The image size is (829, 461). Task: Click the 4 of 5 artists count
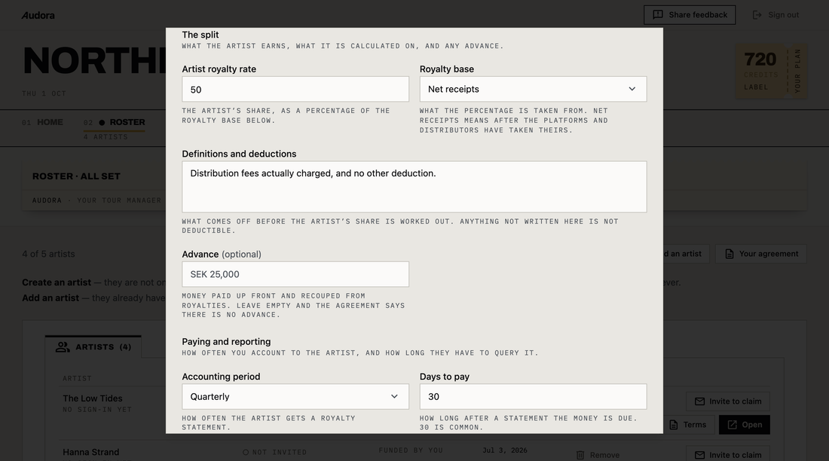[49, 254]
